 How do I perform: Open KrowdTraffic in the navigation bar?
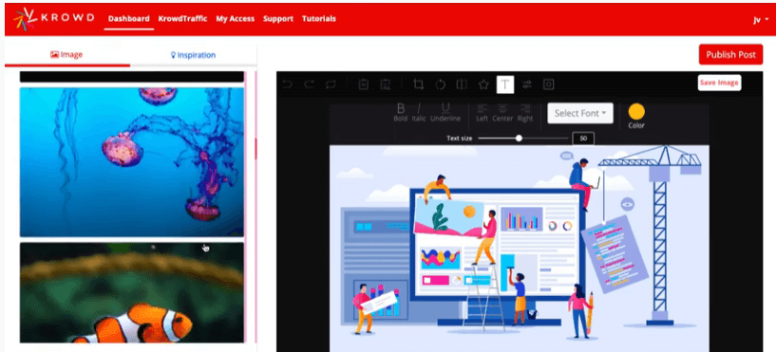coord(182,19)
